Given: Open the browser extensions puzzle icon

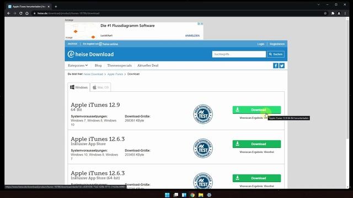Looking at the screenshot, I should coord(333,13).
